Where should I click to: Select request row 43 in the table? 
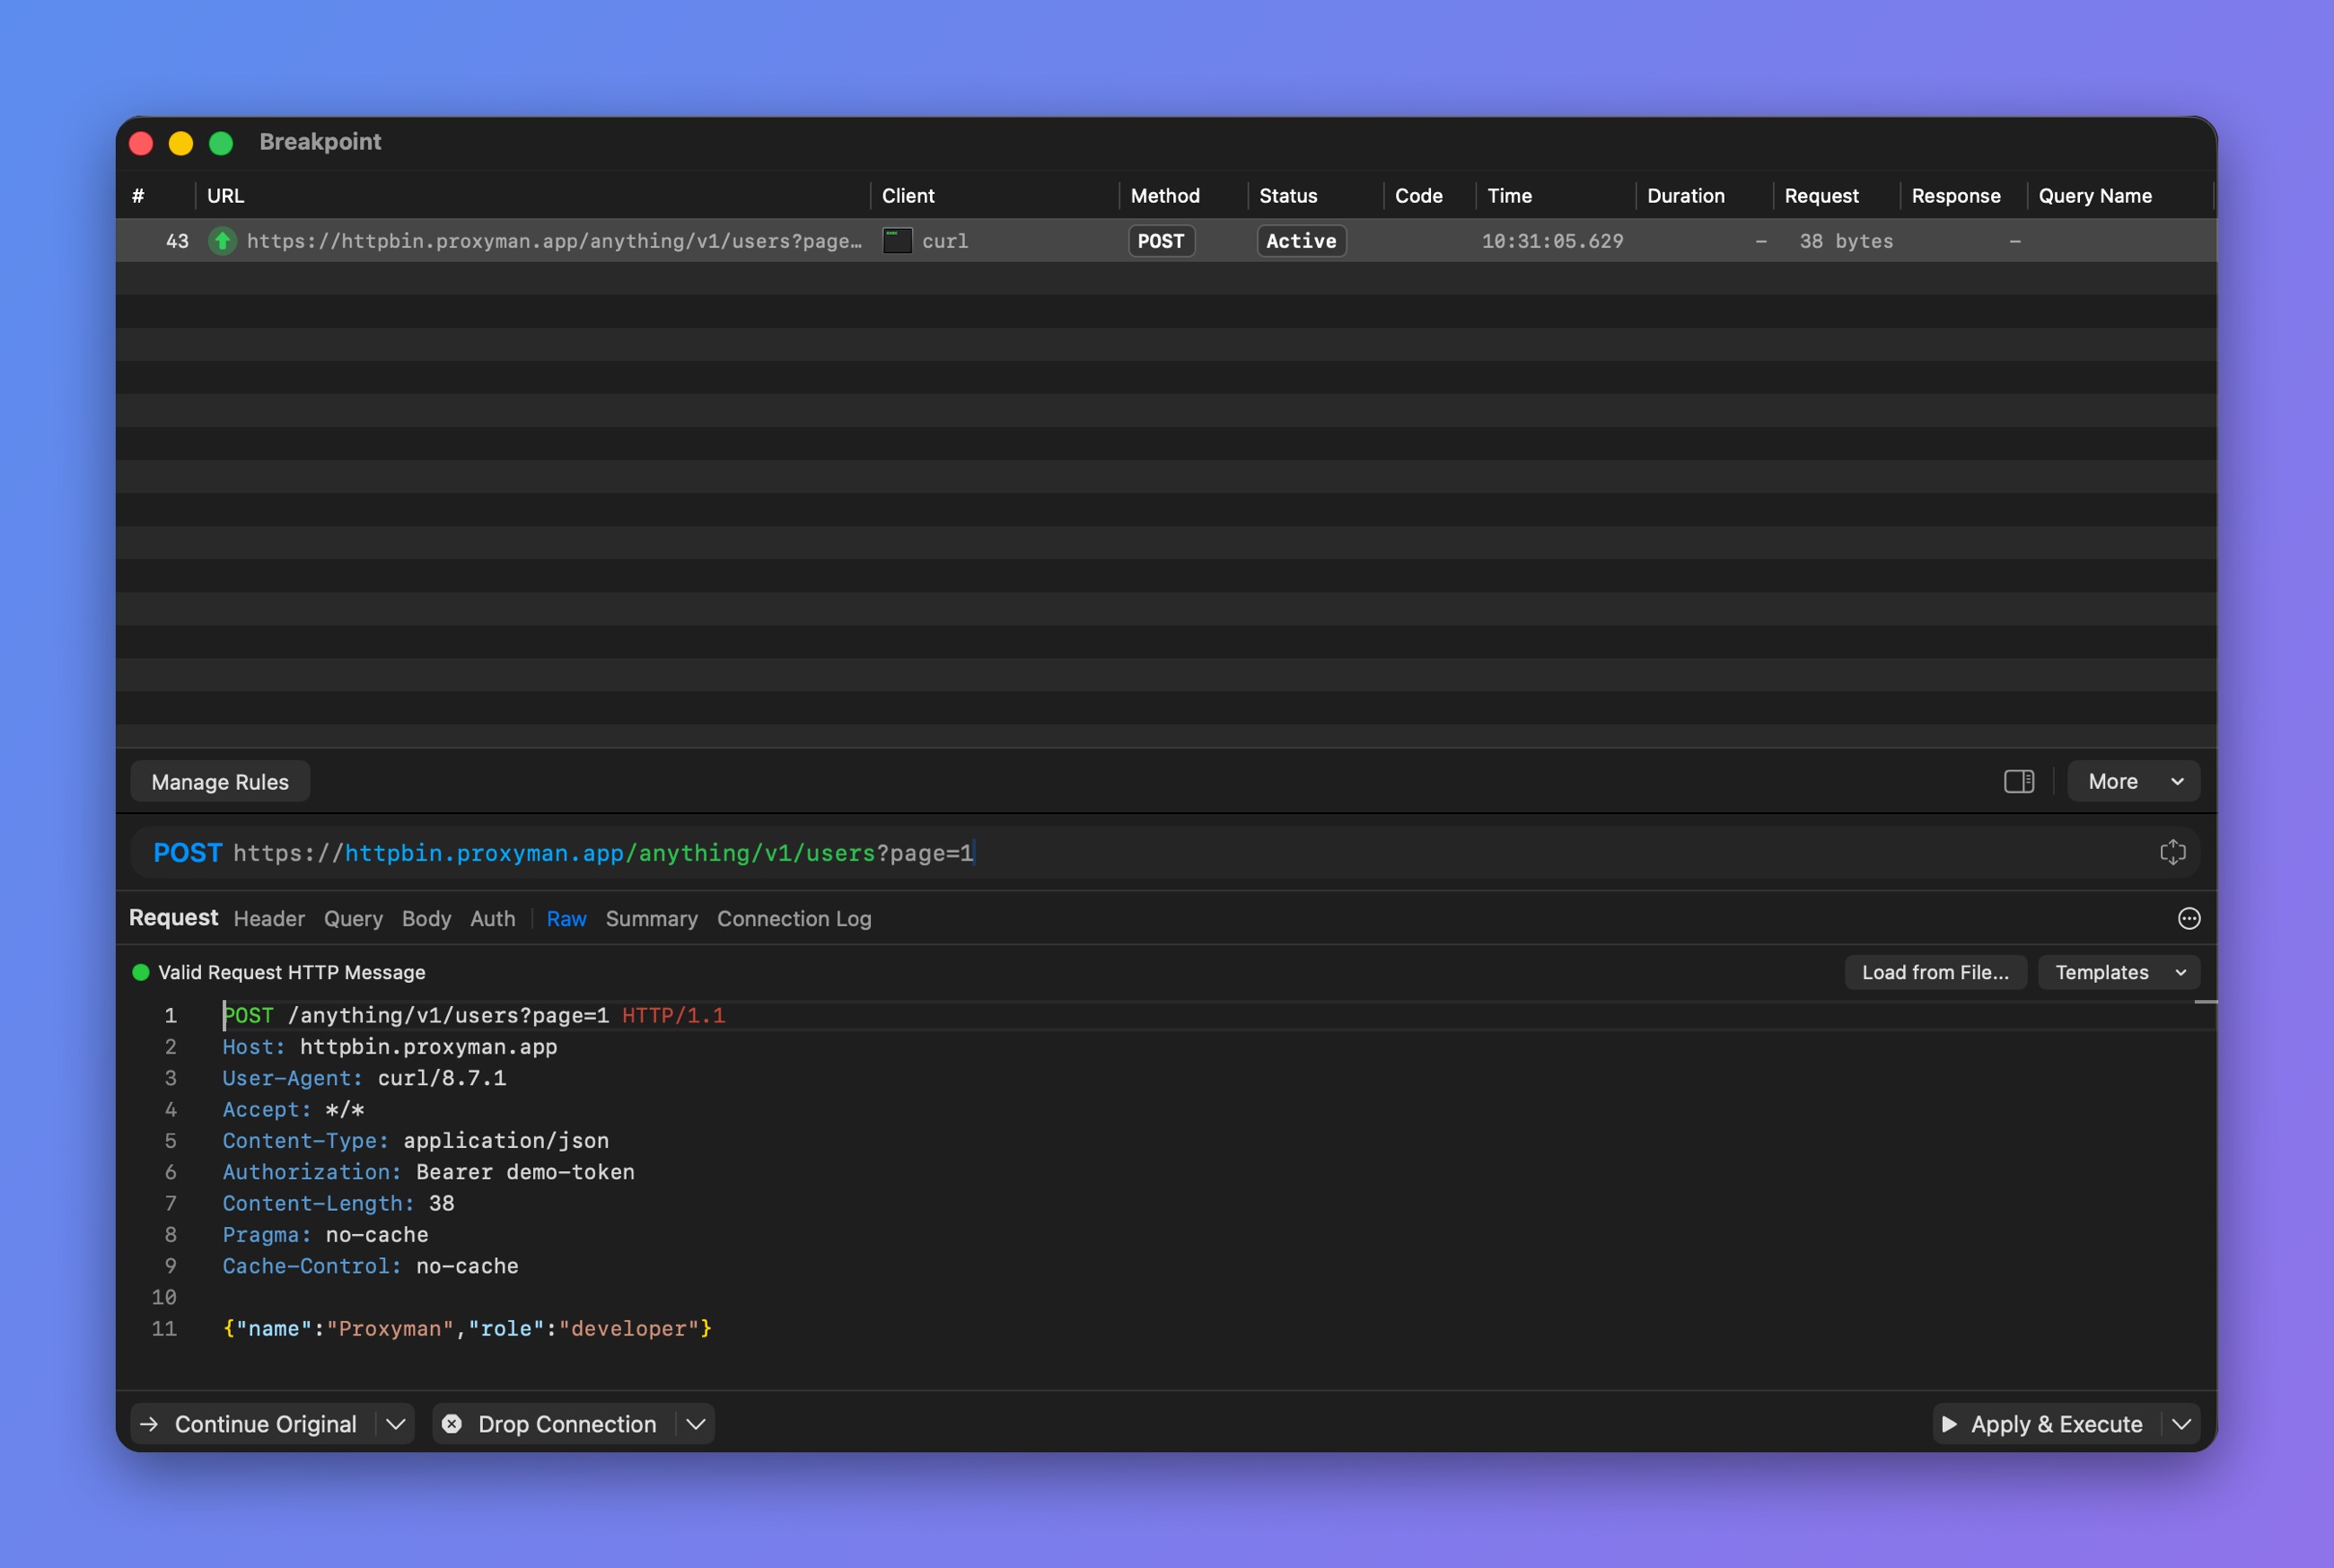[x=1166, y=241]
